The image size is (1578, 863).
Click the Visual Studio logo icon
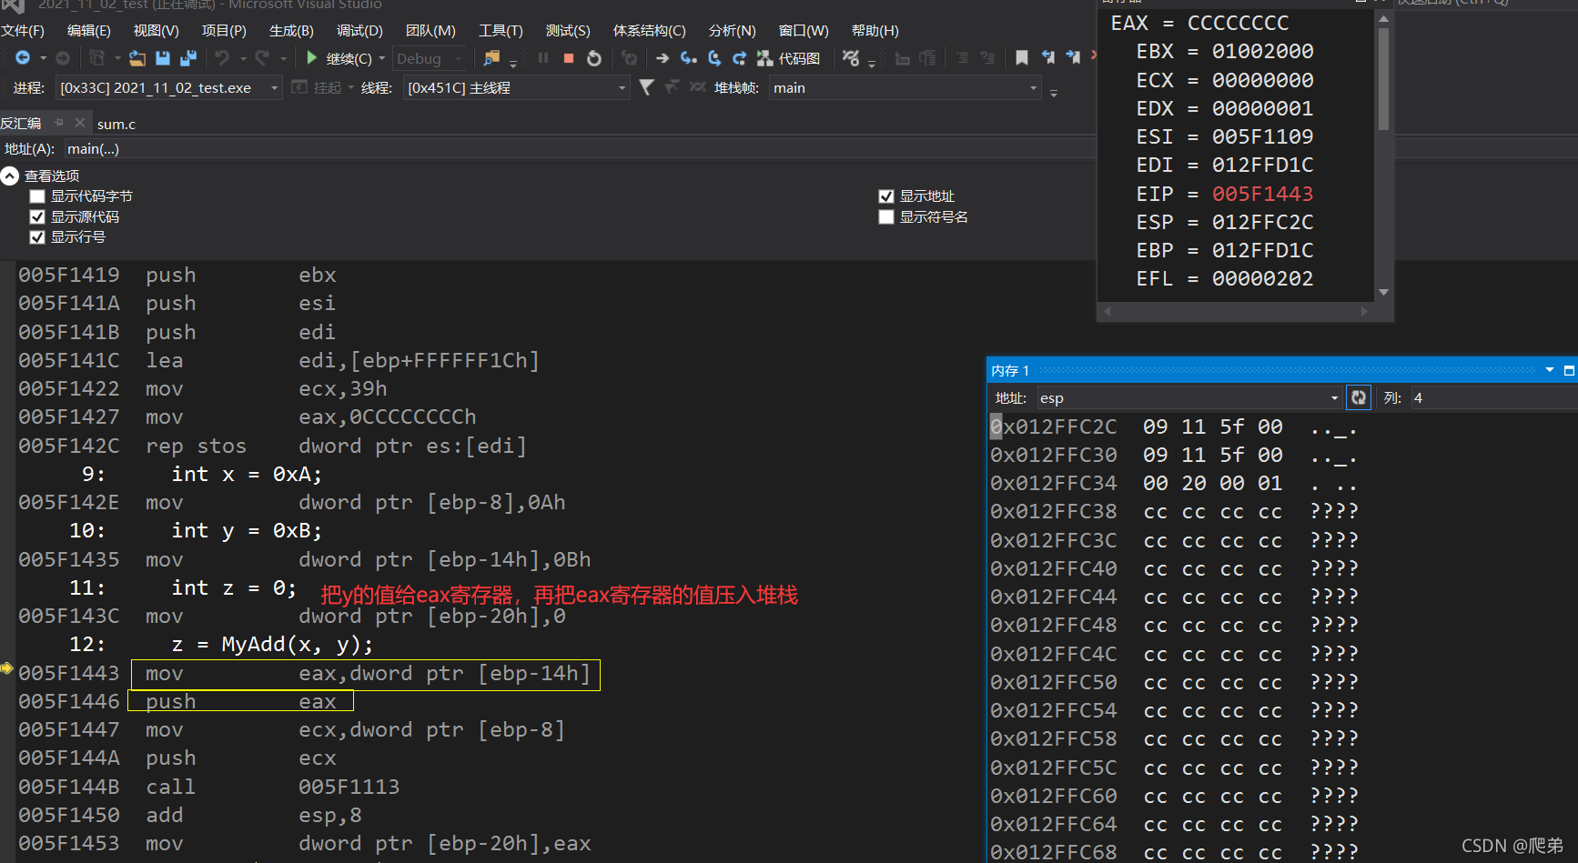tap(14, 5)
